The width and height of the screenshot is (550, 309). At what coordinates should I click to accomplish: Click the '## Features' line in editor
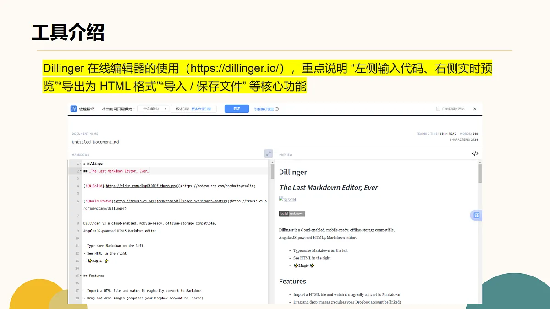93,276
